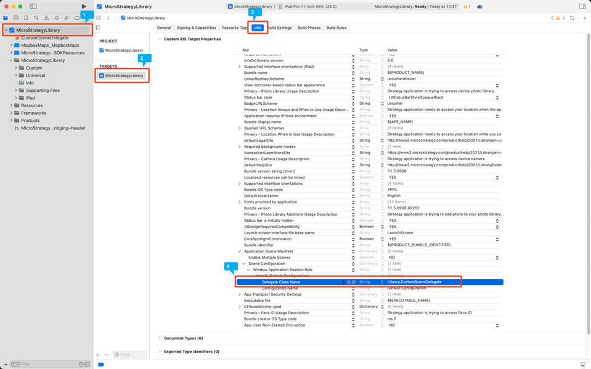Go back in editor history
Viewport: 591px width, 369px height.
(x=108, y=18)
